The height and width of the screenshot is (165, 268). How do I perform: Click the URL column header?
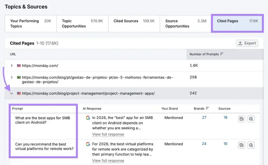click(x=13, y=54)
